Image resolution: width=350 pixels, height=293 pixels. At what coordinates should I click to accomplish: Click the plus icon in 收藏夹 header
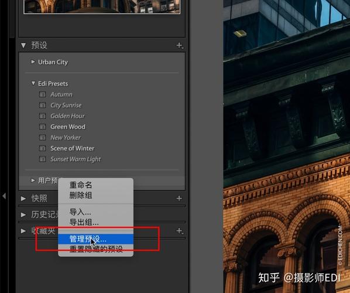tap(180, 231)
